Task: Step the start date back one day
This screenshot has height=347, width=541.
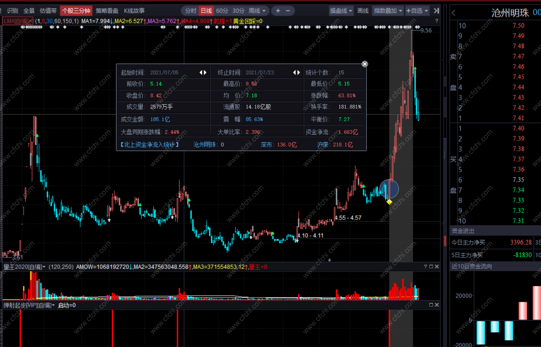Action: point(201,72)
